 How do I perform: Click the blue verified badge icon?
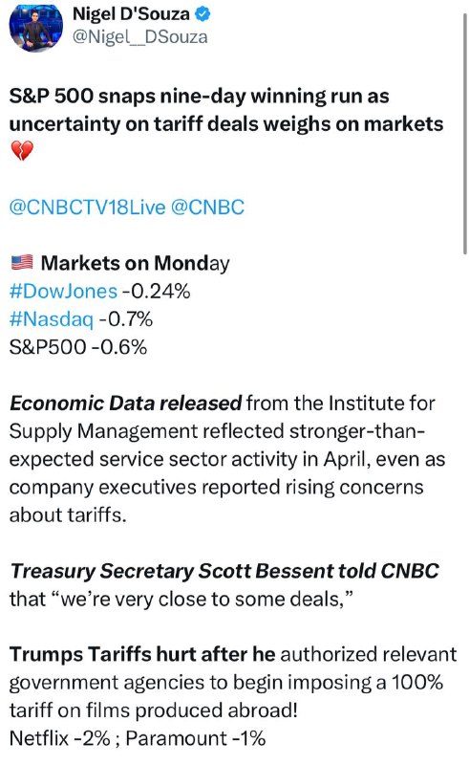tap(203, 14)
